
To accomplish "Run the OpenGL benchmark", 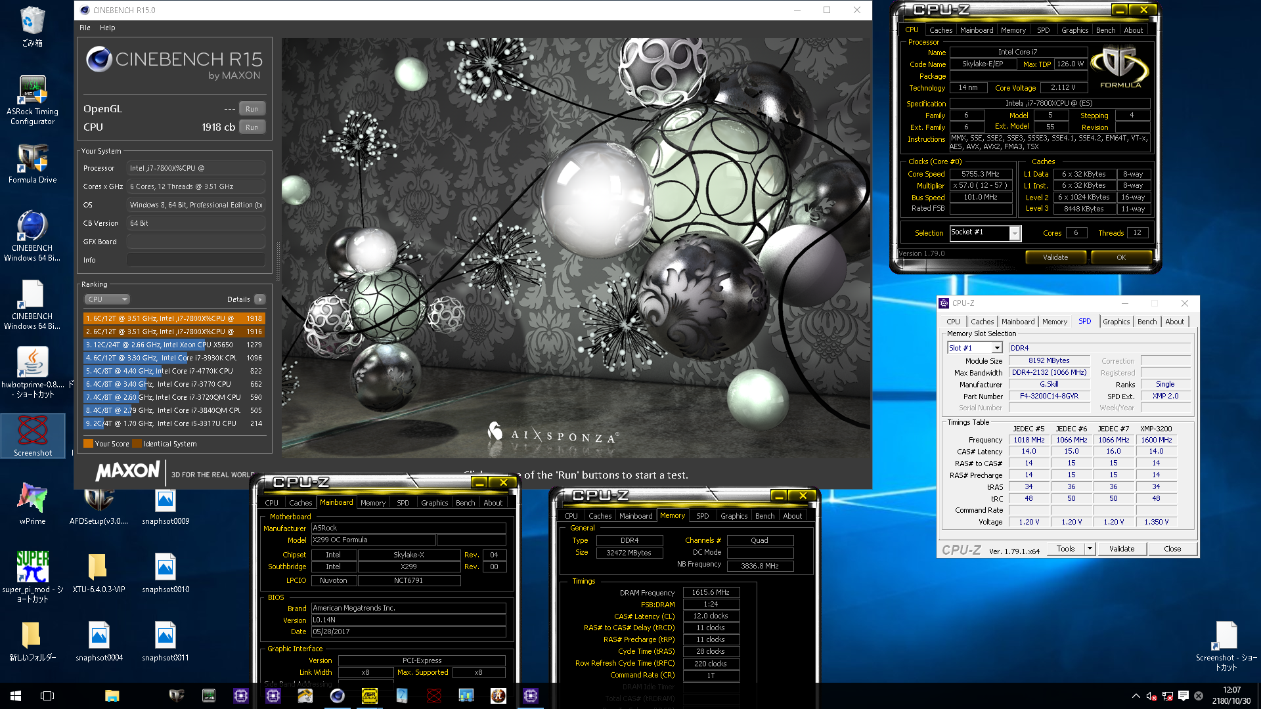I will point(252,109).
